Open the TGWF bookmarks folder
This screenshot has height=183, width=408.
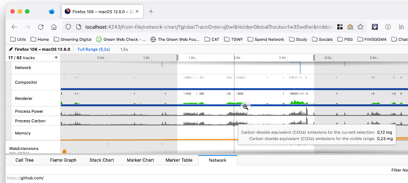tap(233, 39)
